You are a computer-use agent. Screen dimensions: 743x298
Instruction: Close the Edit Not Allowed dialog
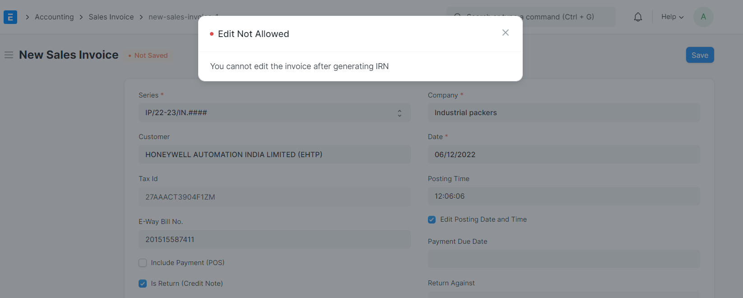(506, 33)
